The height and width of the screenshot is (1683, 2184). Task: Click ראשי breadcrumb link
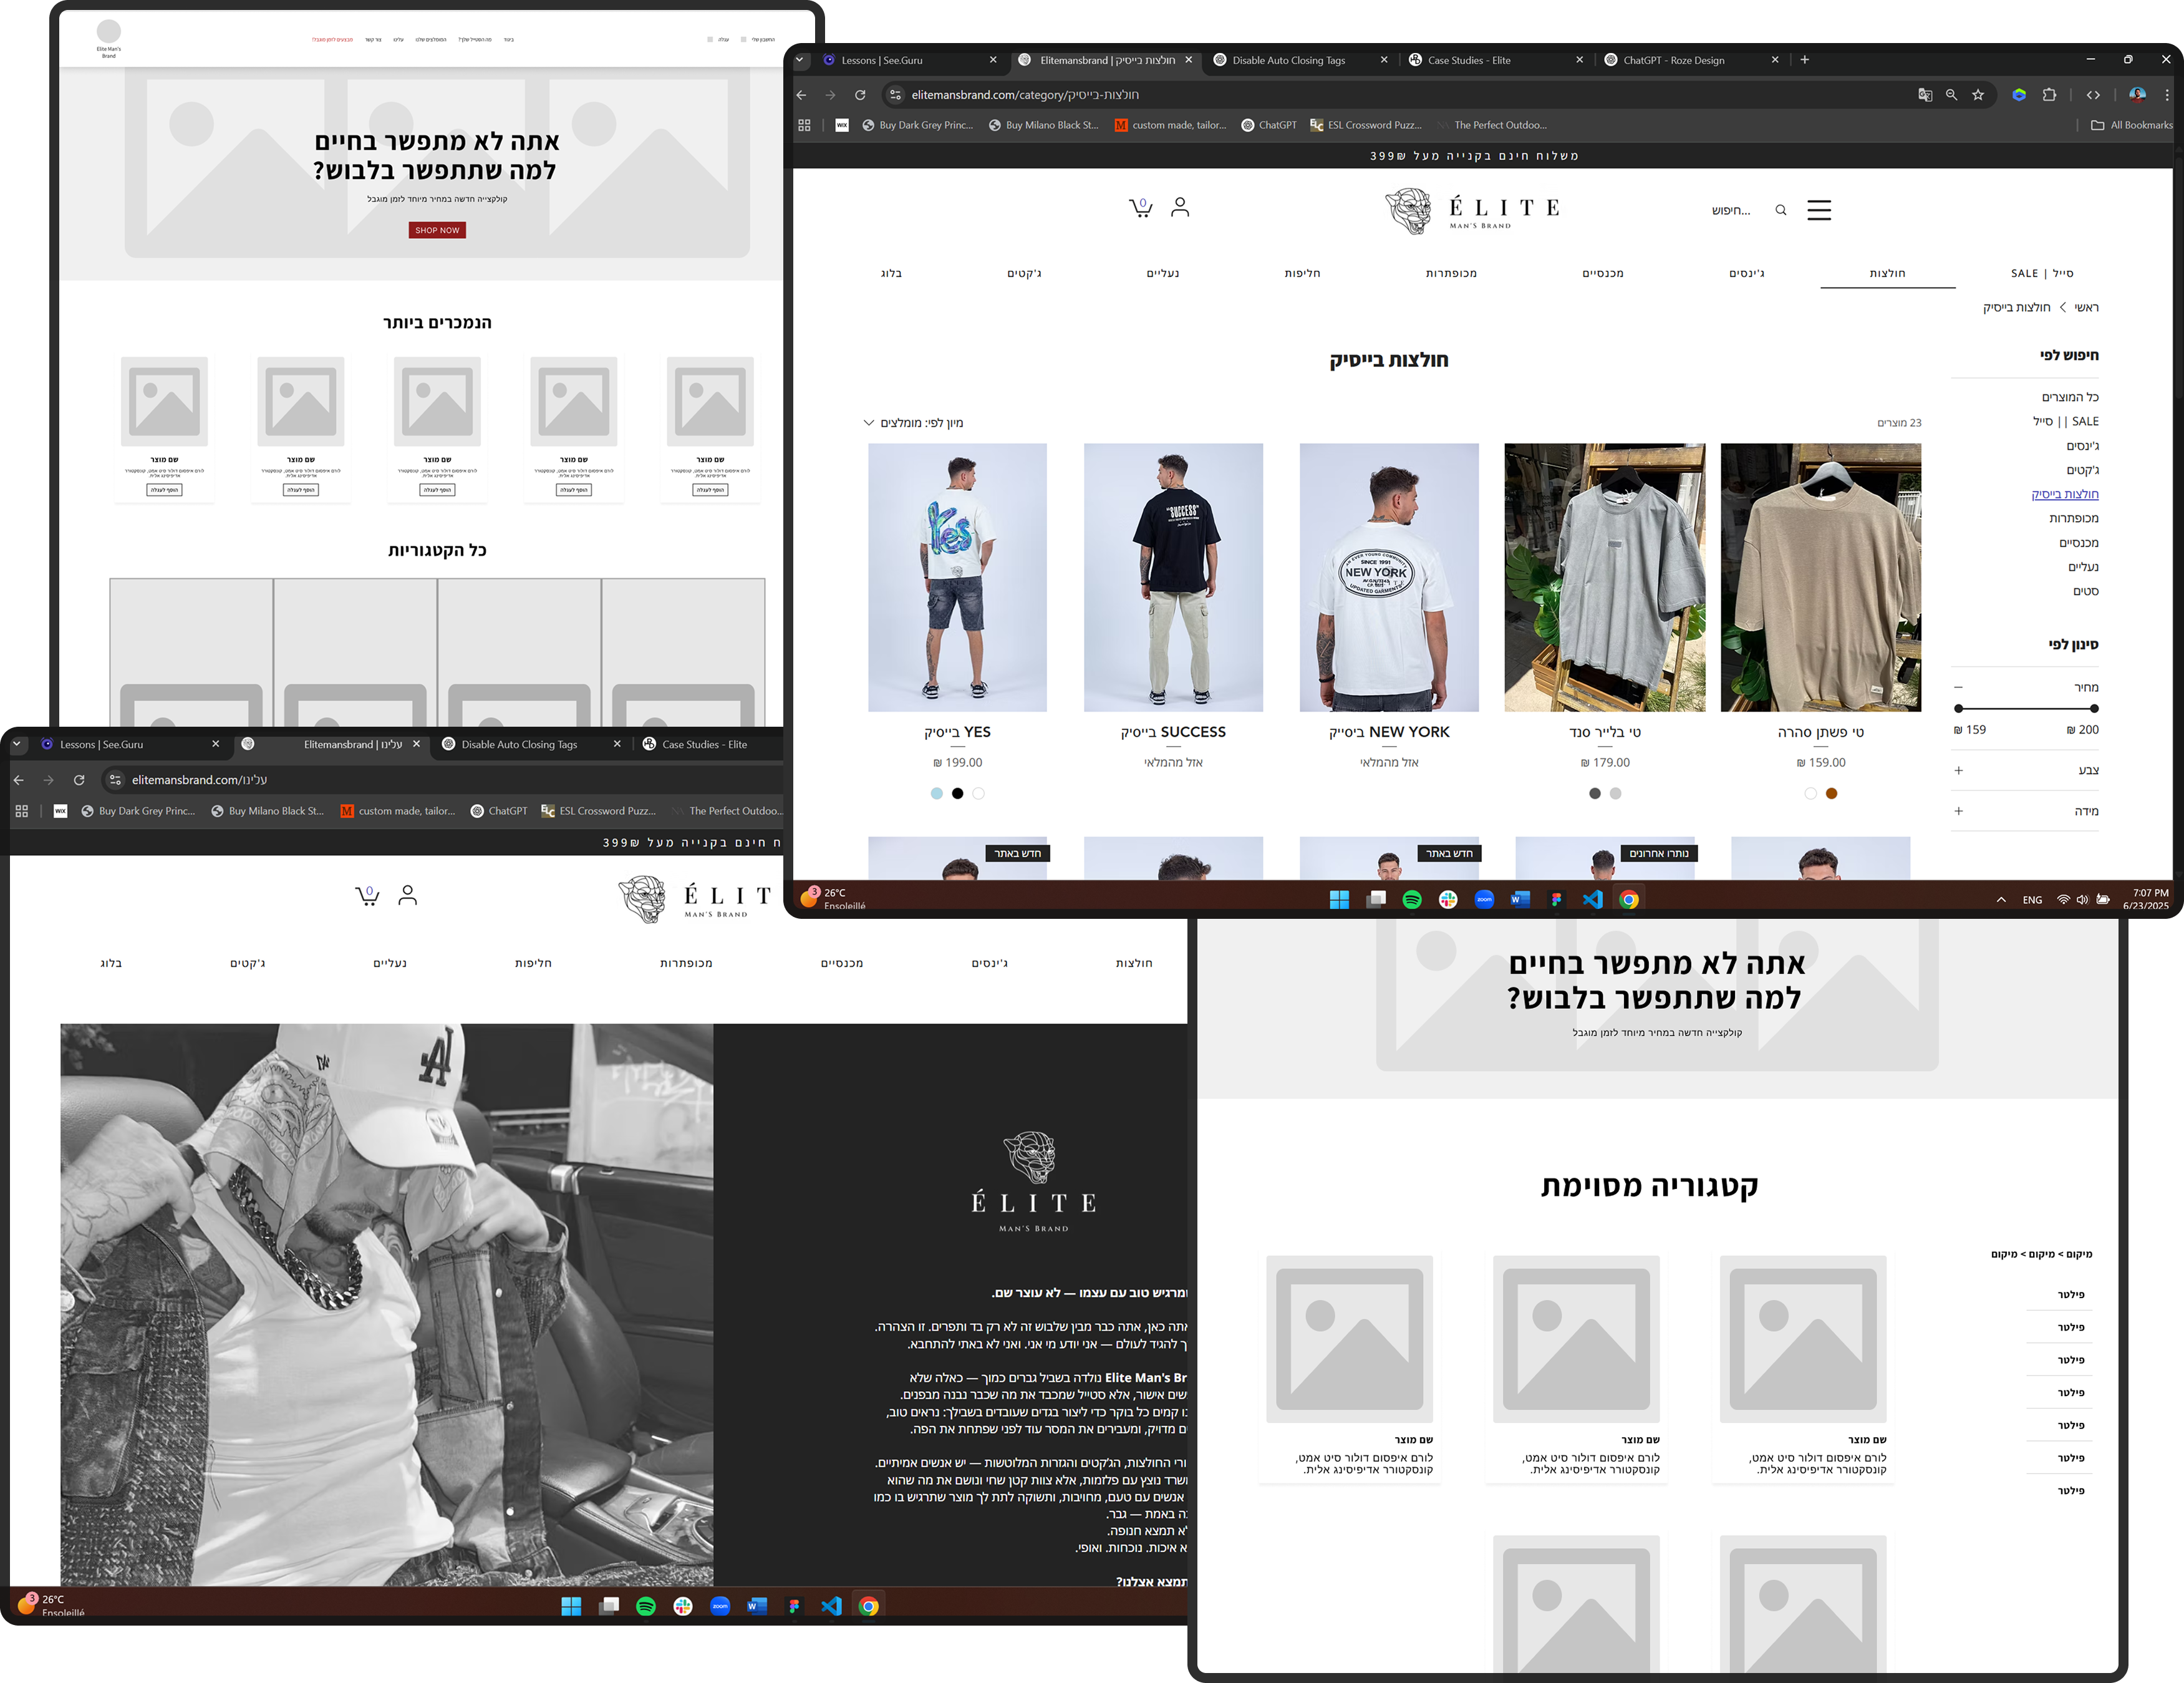point(2086,307)
